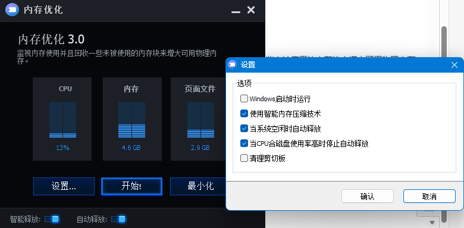
Task: Click the 13% CPU value
Action: tap(62, 148)
